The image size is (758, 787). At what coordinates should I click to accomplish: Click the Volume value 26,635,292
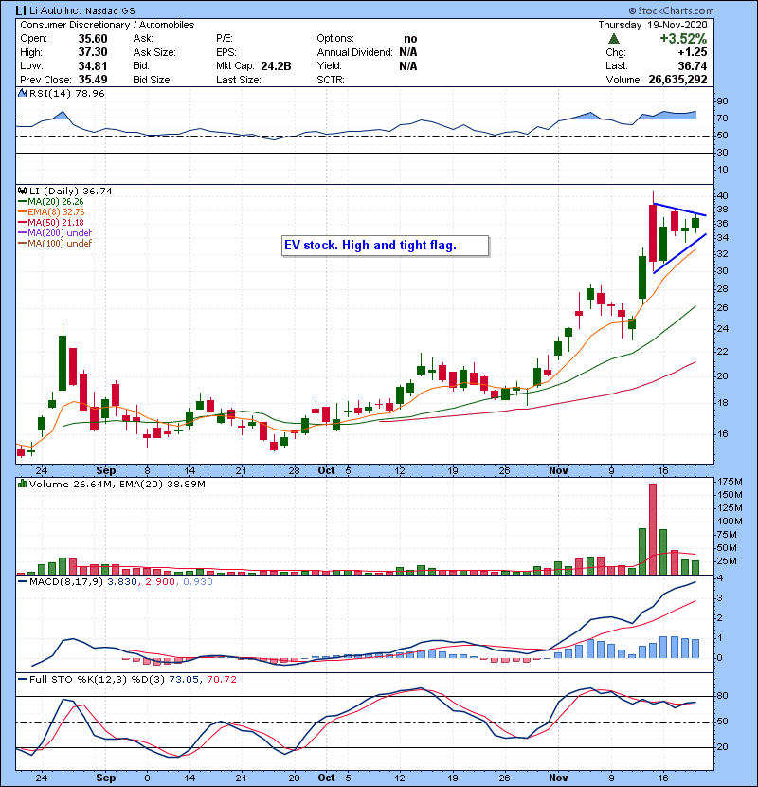pyautogui.click(x=677, y=80)
